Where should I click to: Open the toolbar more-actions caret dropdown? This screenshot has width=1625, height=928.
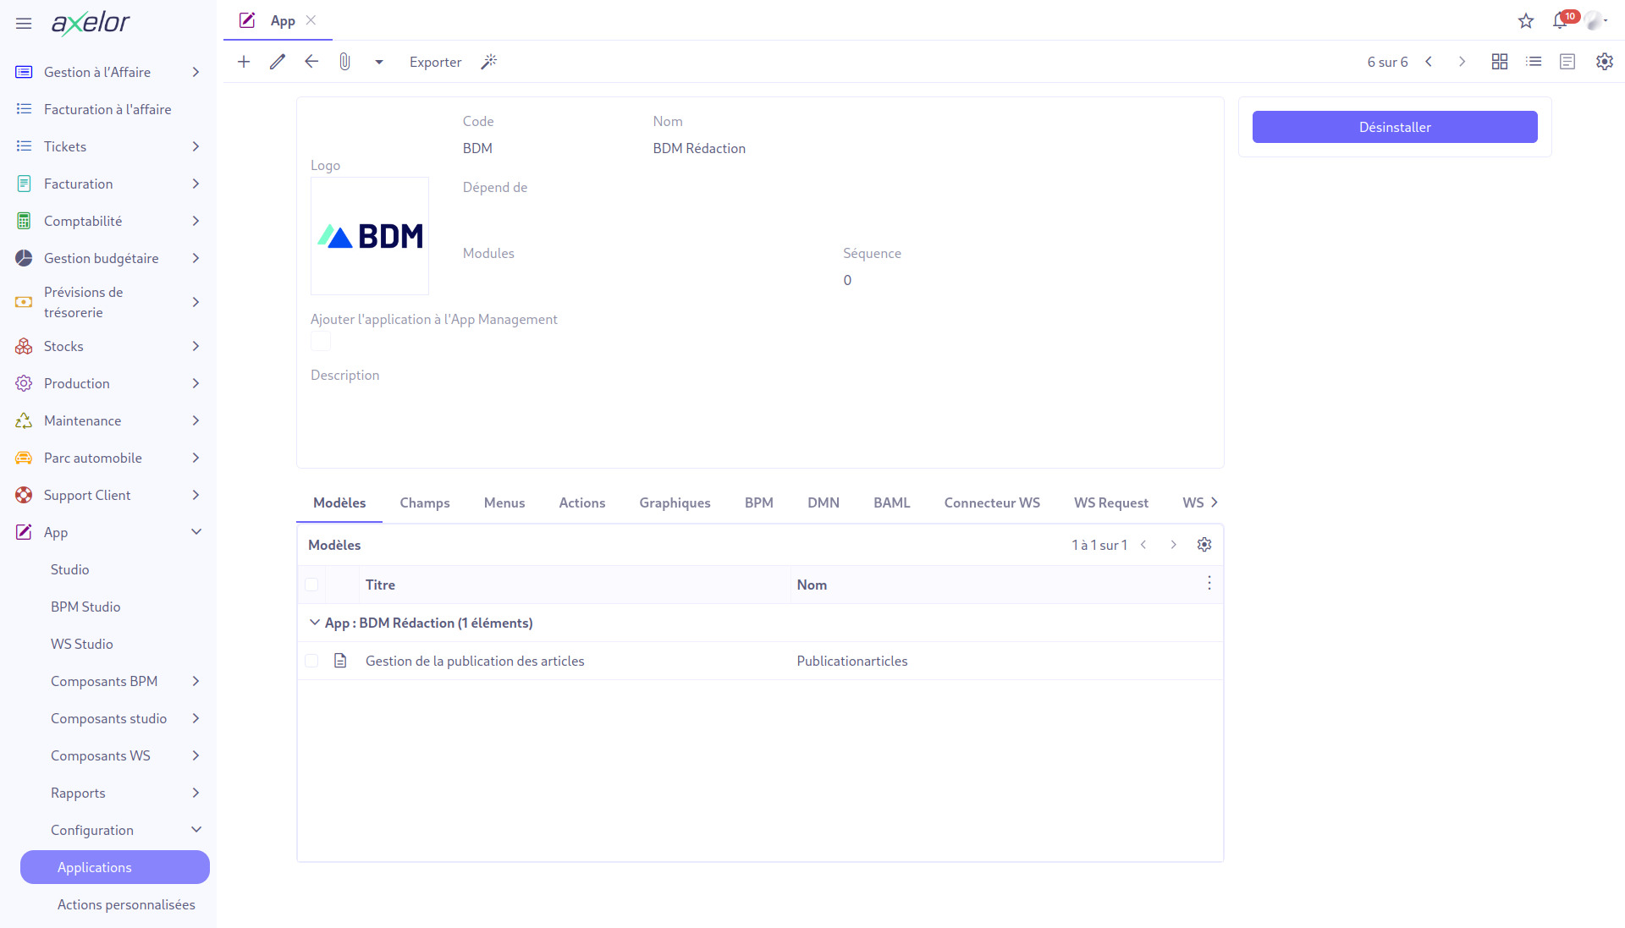pyautogui.click(x=379, y=62)
